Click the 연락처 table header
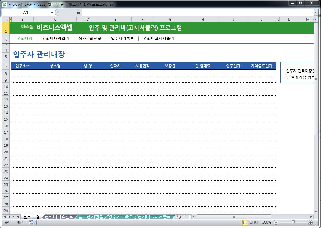 [115, 66]
